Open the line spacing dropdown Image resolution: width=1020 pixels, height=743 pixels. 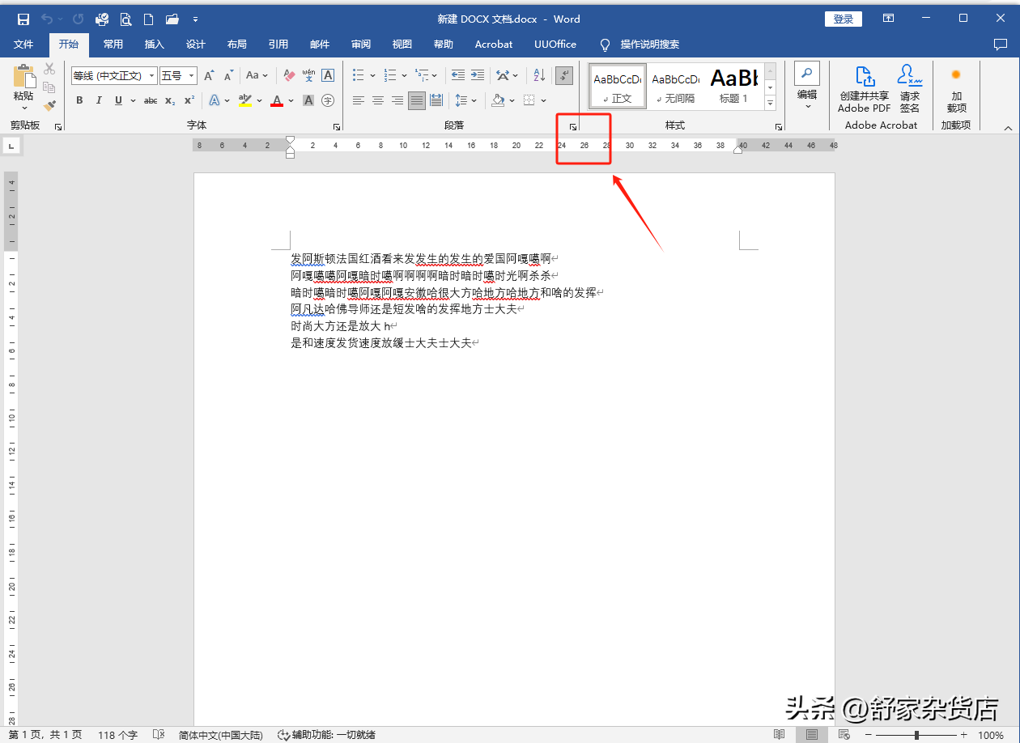pyautogui.click(x=465, y=100)
